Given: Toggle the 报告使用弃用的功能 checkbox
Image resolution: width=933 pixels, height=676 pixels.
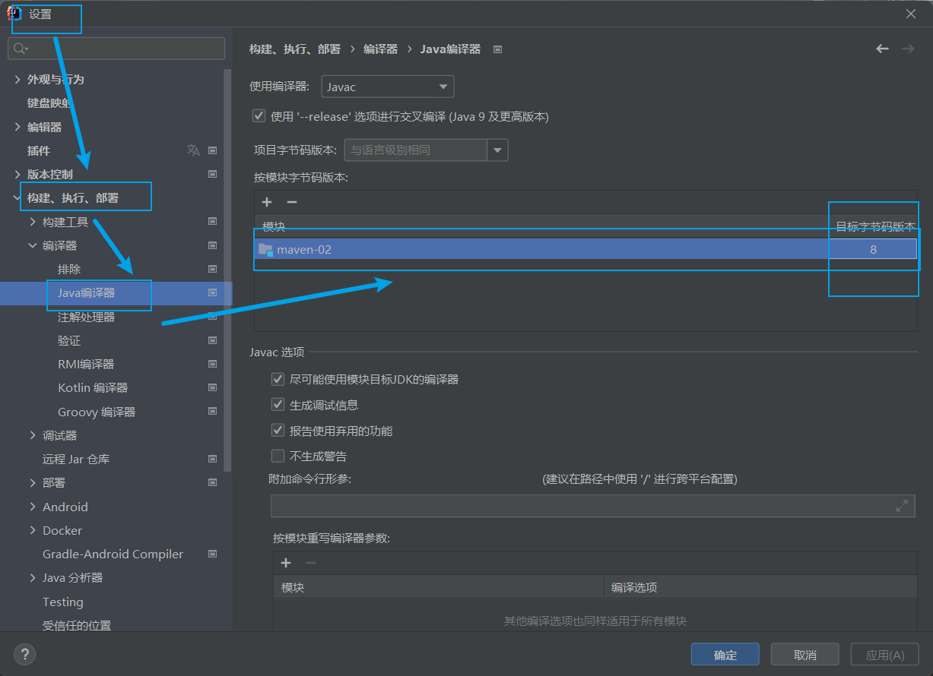Looking at the screenshot, I should pyautogui.click(x=278, y=431).
